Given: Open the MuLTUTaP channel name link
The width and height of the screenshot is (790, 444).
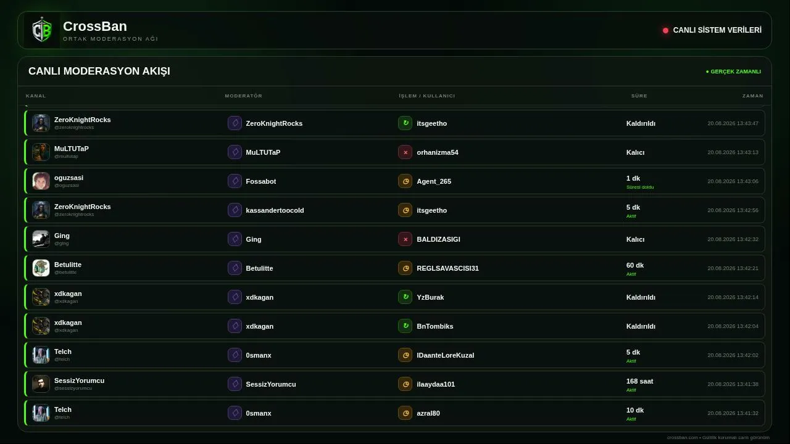Looking at the screenshot, I should [x=71, y=149].
